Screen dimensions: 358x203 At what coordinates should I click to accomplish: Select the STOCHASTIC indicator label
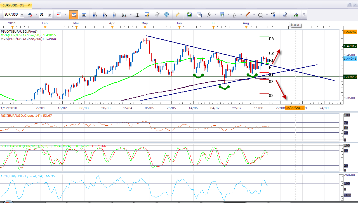coord(53,146)
